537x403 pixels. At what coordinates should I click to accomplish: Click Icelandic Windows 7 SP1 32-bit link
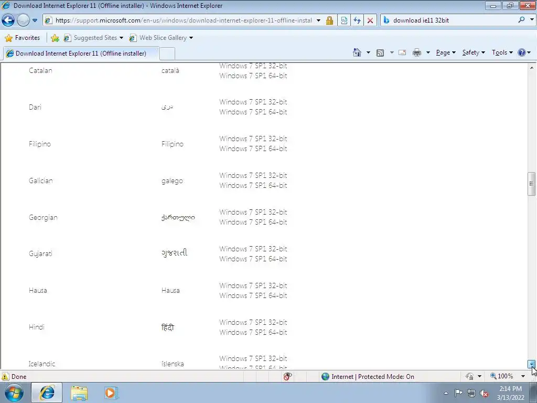(253, 359)
